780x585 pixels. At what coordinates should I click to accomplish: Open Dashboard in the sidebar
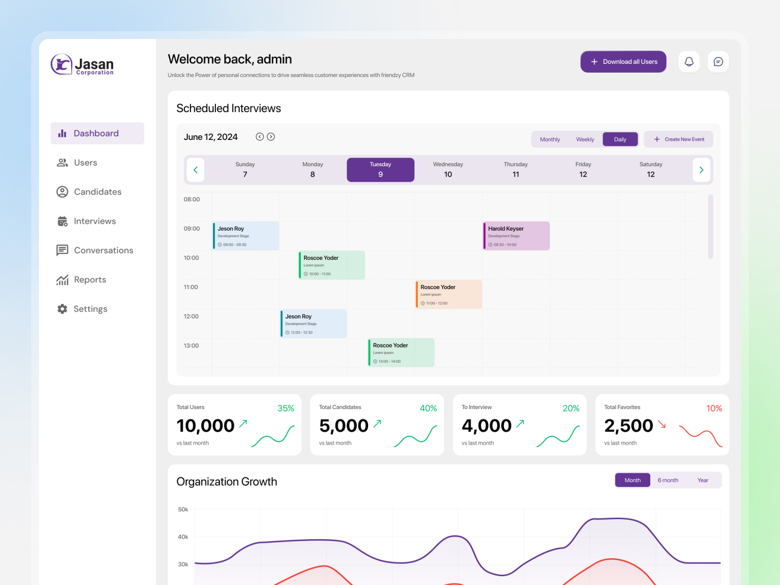97,134
